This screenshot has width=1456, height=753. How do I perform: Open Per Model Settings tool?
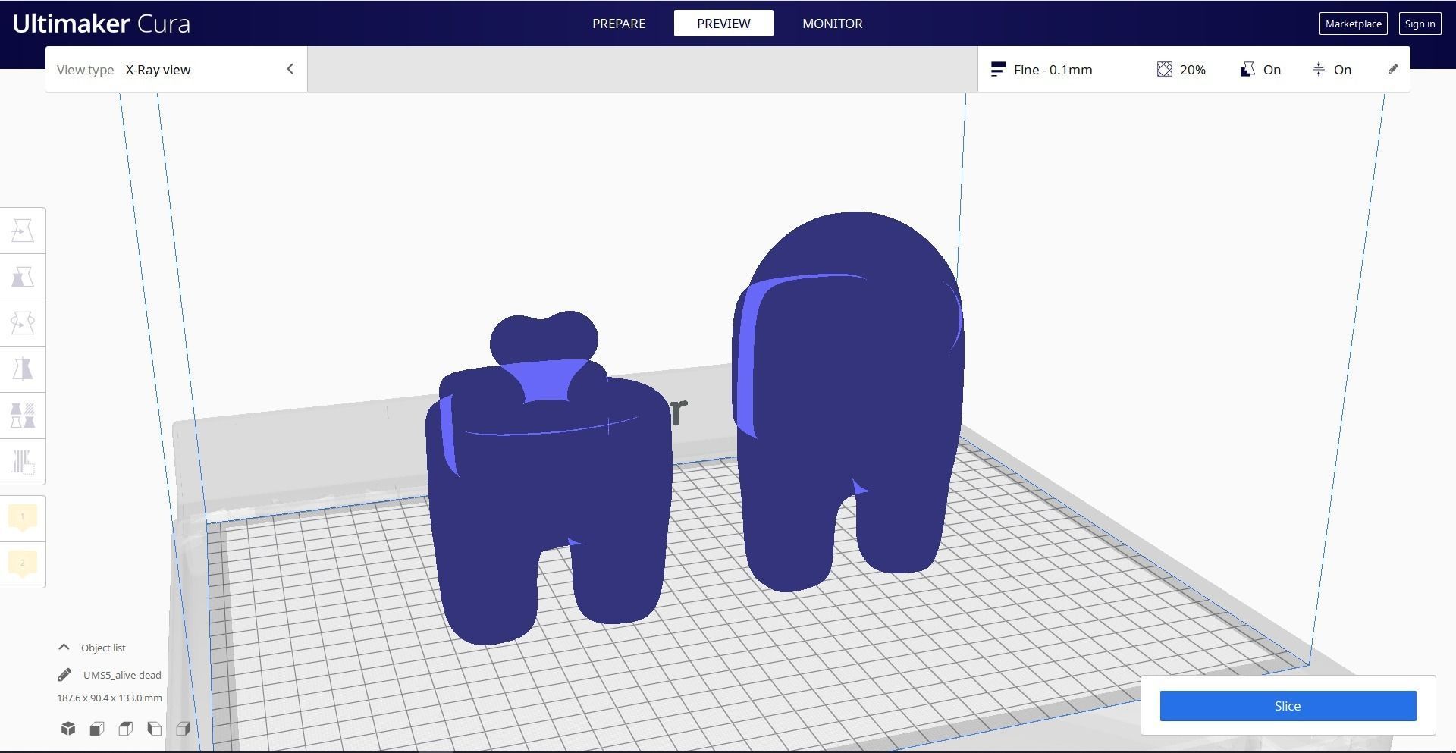(23, 416)
